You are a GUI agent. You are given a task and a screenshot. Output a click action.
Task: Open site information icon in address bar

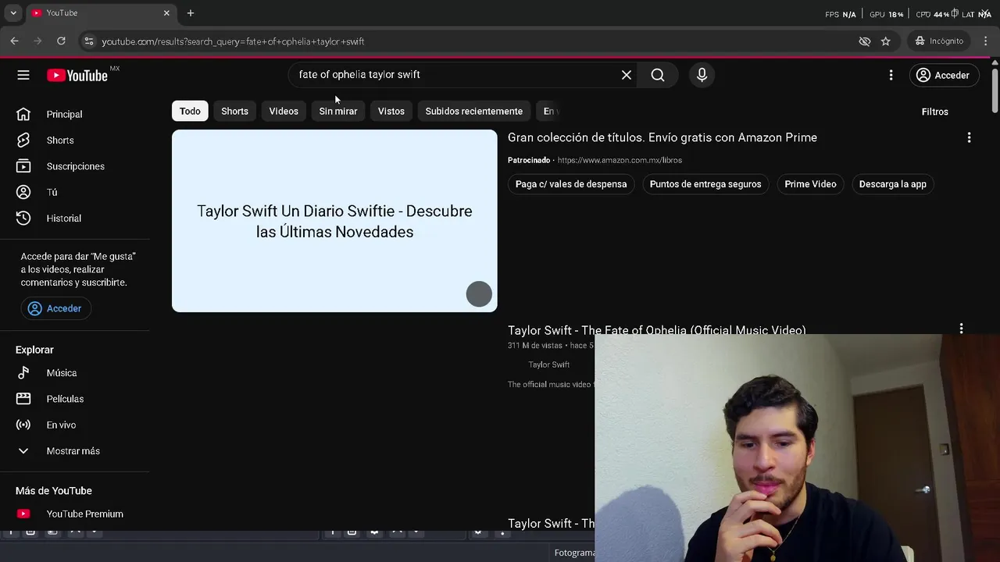(x=89, y=41)
